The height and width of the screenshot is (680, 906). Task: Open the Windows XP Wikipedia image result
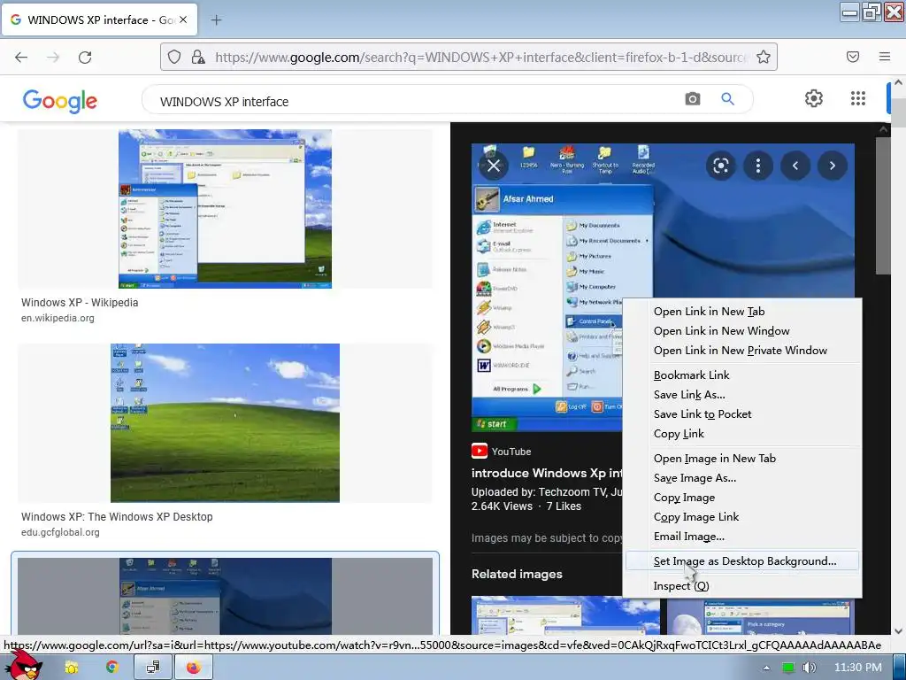pyautogui.click(x=225, y=209)
